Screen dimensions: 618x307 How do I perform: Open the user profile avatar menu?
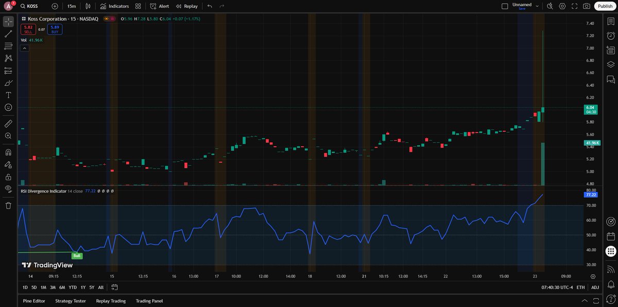(x=8, y=6)
